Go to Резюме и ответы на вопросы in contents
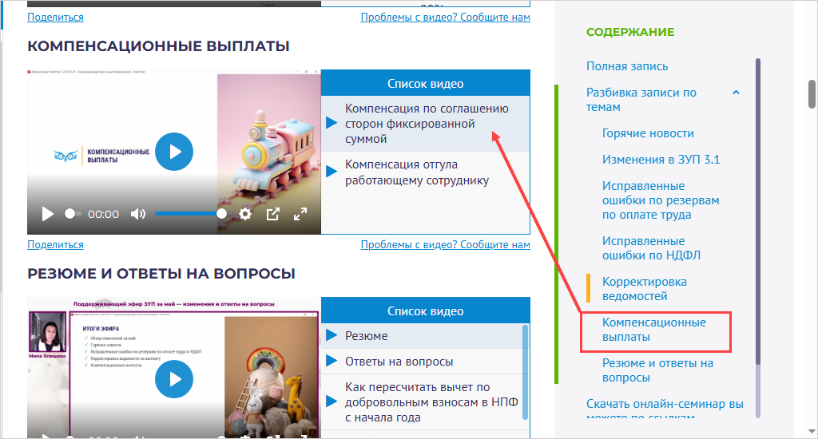 click(657, 370)
